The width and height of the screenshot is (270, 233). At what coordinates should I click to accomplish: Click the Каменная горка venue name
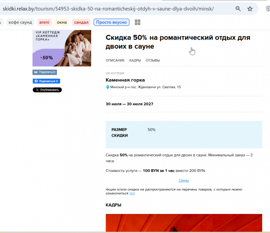[x=125, y=80]
